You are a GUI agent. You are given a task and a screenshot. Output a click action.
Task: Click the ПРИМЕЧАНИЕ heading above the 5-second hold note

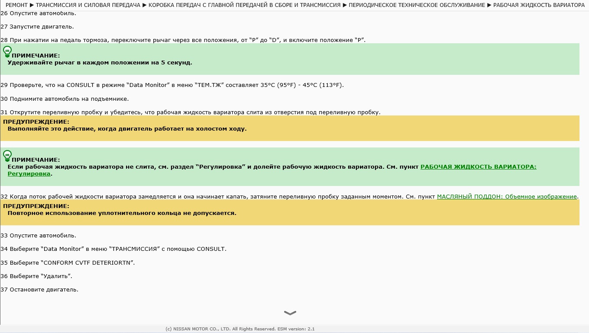tap(36, 56)
